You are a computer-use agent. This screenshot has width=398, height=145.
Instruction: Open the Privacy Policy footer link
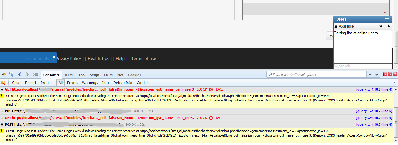pyautogui.click(x=68, y=59)
